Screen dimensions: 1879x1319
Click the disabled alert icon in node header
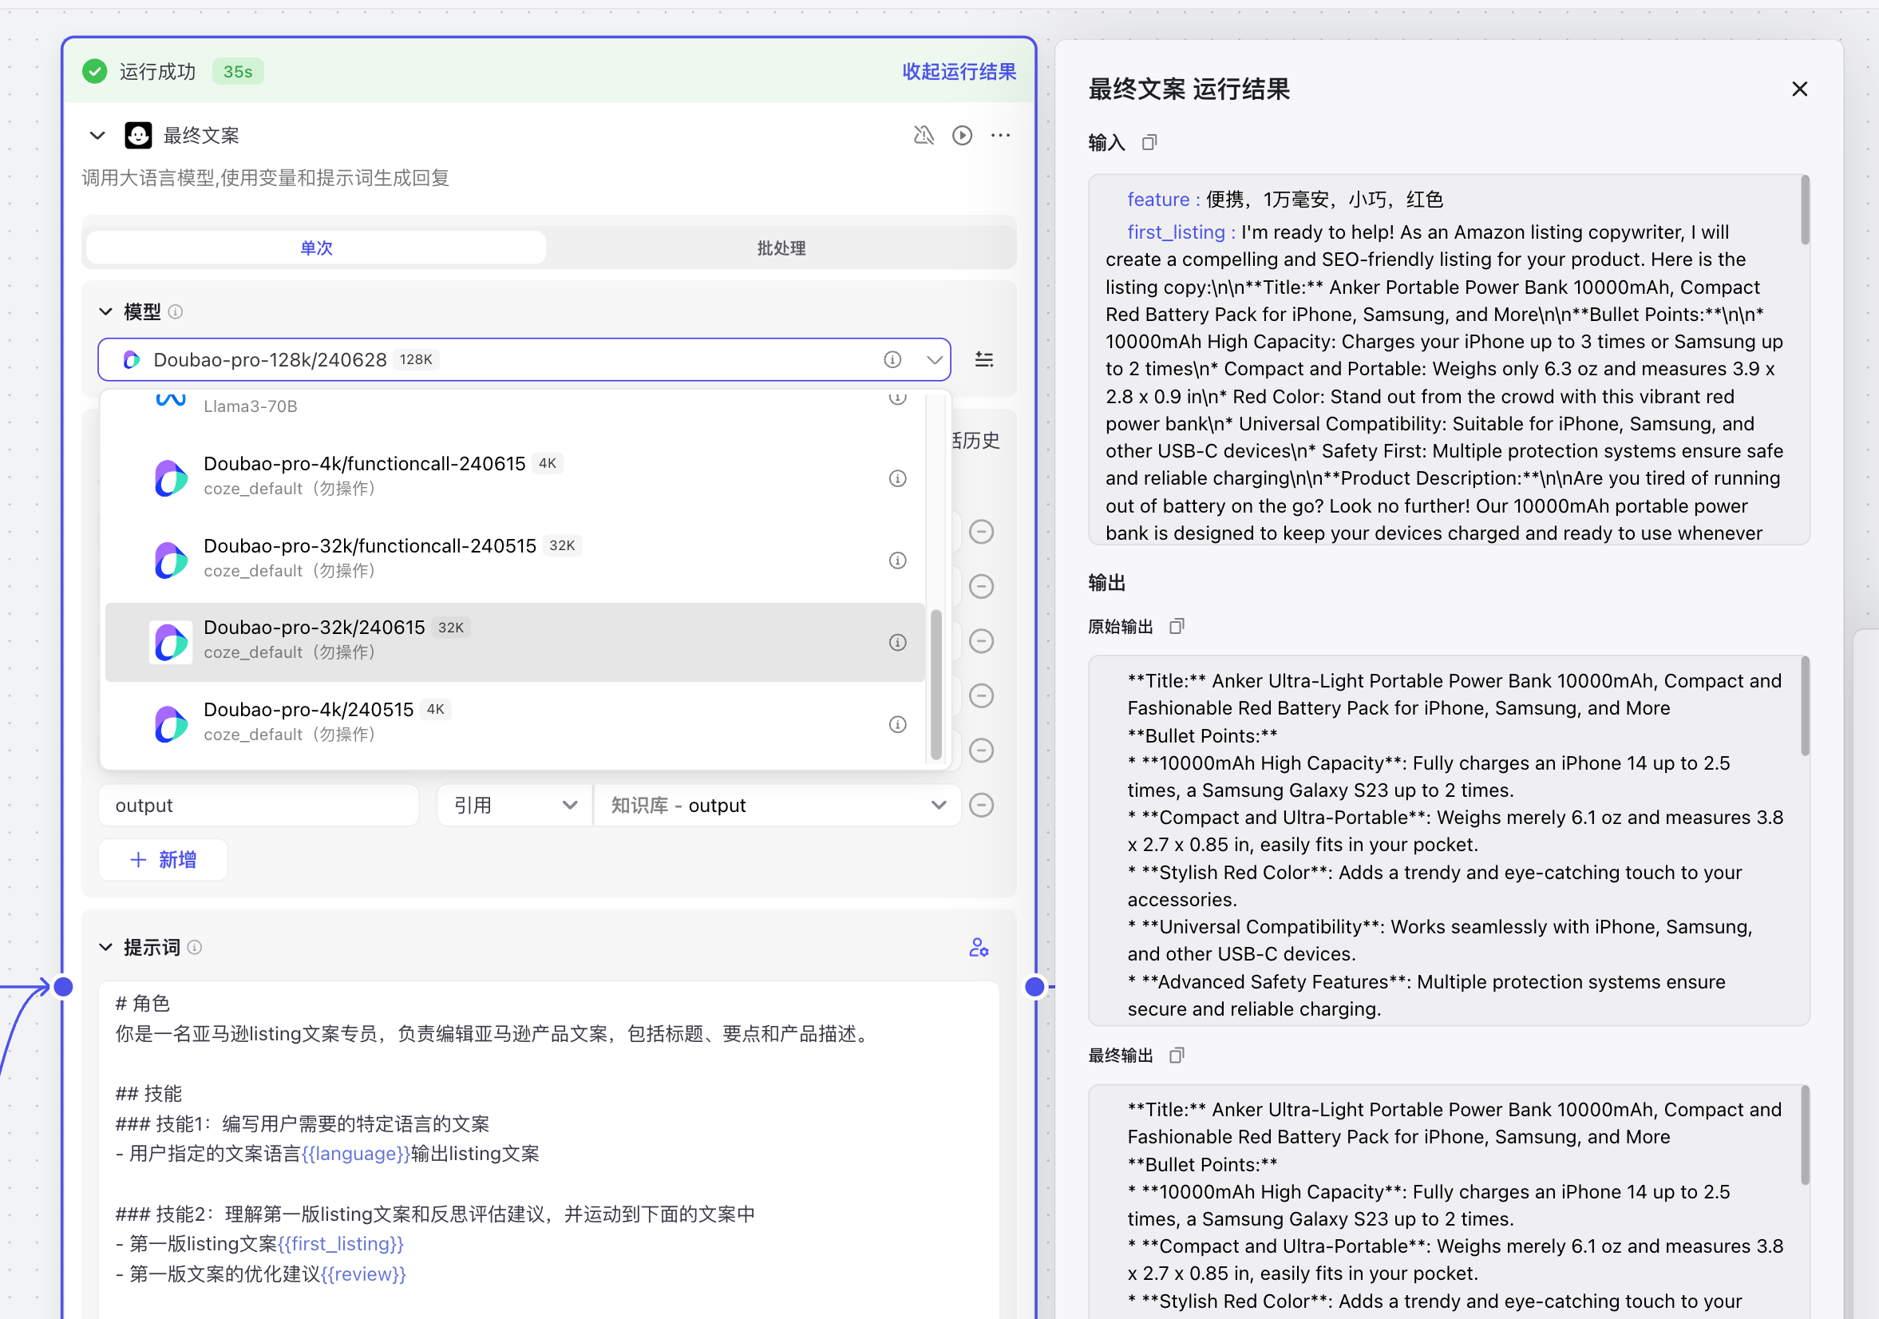click(x=924, y=135)
